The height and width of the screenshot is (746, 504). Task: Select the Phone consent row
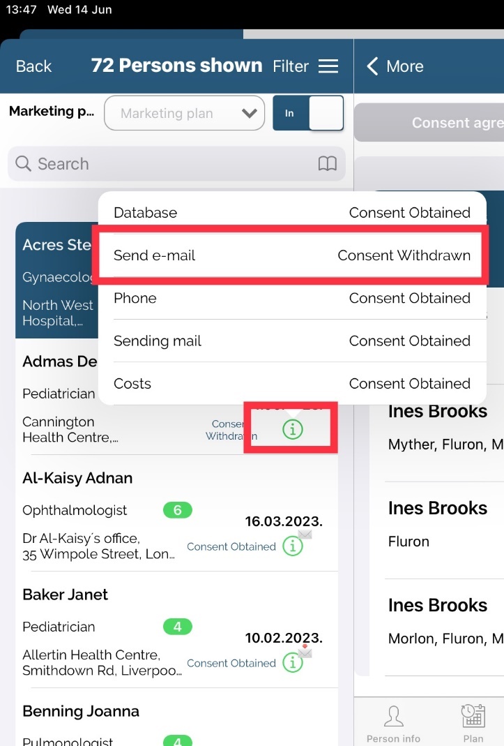pyautogui.click(x=292, y=298)
